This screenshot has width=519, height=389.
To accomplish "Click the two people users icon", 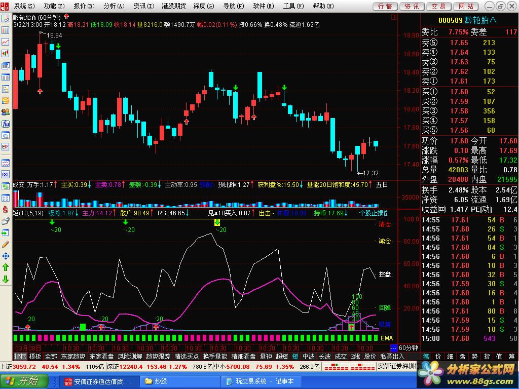I will coord(5,112).
